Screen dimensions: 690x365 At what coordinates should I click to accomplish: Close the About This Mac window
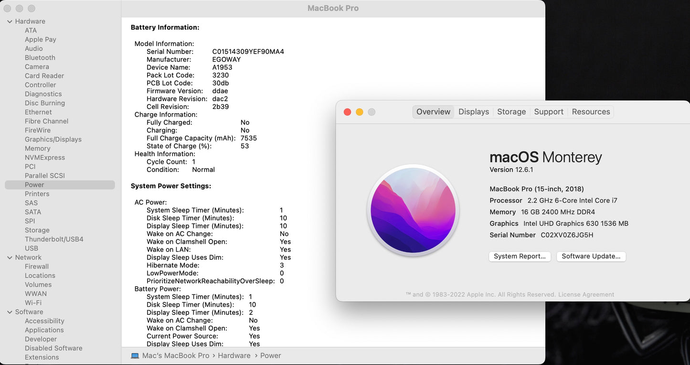pos(348,112)
